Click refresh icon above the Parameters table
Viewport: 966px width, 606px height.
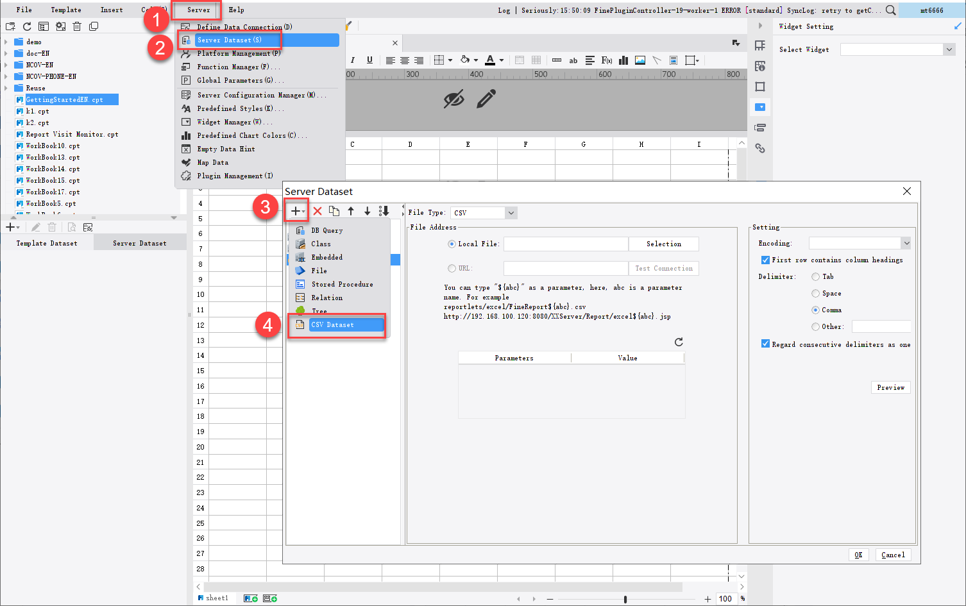pyautogui.click(x=679, y=342)
